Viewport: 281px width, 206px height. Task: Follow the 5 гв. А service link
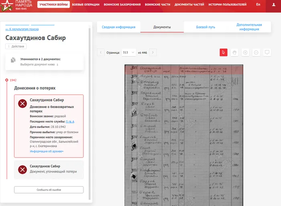(x=70, y=121)
